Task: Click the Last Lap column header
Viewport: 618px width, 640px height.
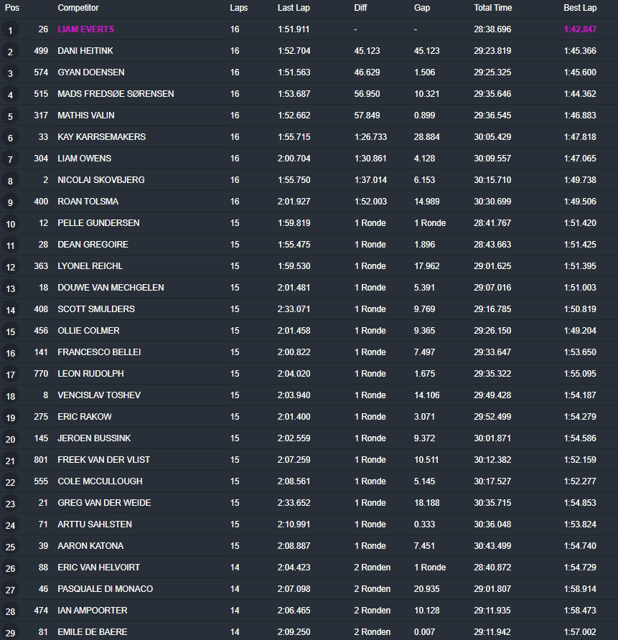Action: click(294, 8)
